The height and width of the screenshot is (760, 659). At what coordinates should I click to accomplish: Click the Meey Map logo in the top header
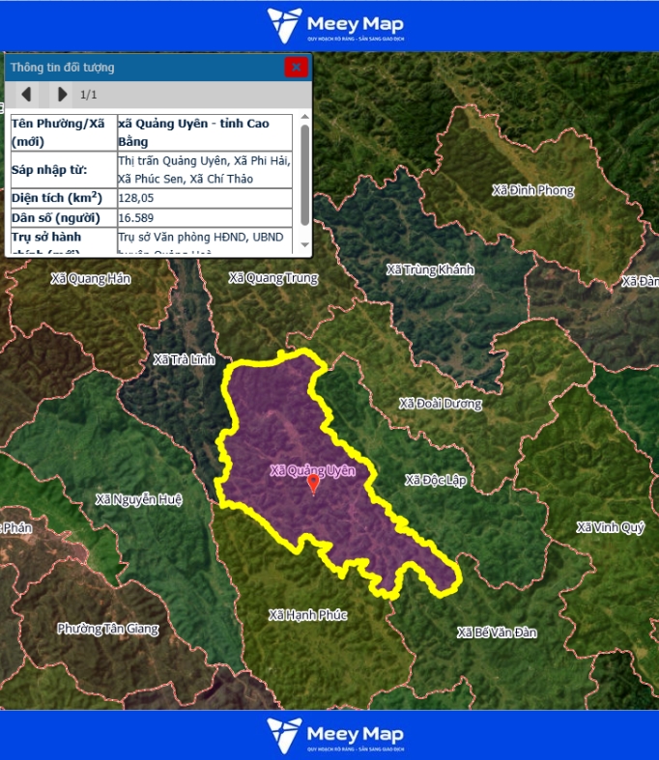click(x=334, y=25)
